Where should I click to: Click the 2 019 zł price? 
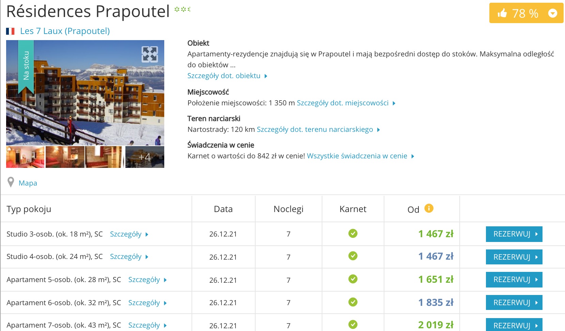pyautogui.click(x=436, y=325)
